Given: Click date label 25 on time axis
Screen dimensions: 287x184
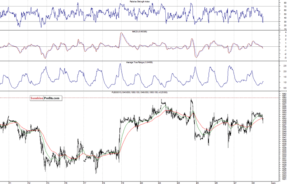Looking at the screenshot, I should 198,183.
